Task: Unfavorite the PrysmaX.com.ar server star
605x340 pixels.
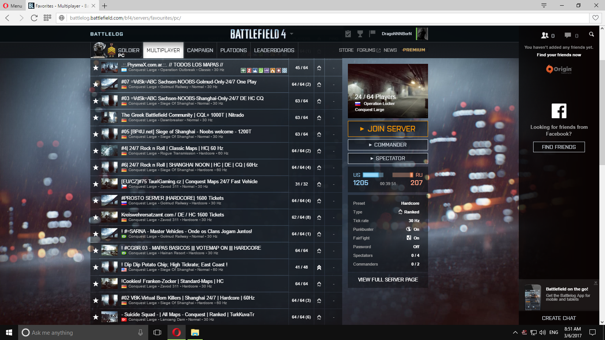Action: click(96, 68)
